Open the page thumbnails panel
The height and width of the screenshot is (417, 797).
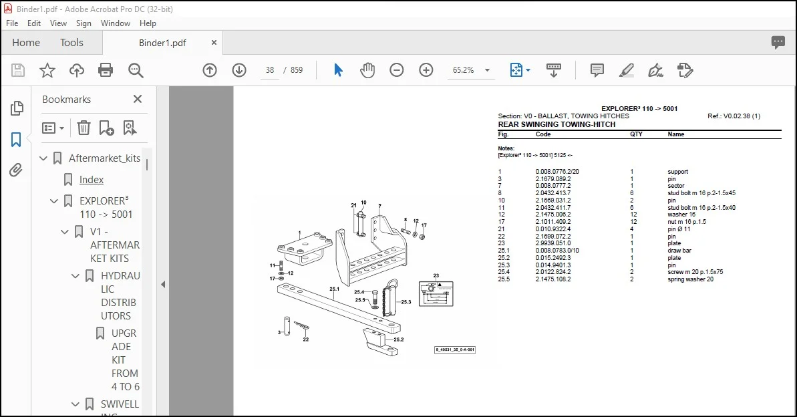point(16,108)
